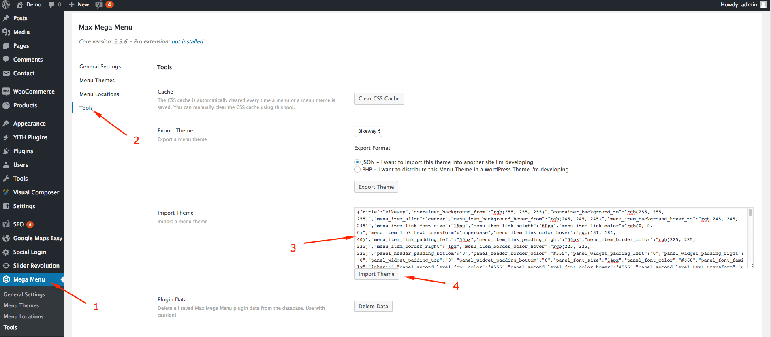The height and width of the screenshot is (337, 771).
Task: Open the comments bubble icon in admin bar
Action: [x=51, y=4]
